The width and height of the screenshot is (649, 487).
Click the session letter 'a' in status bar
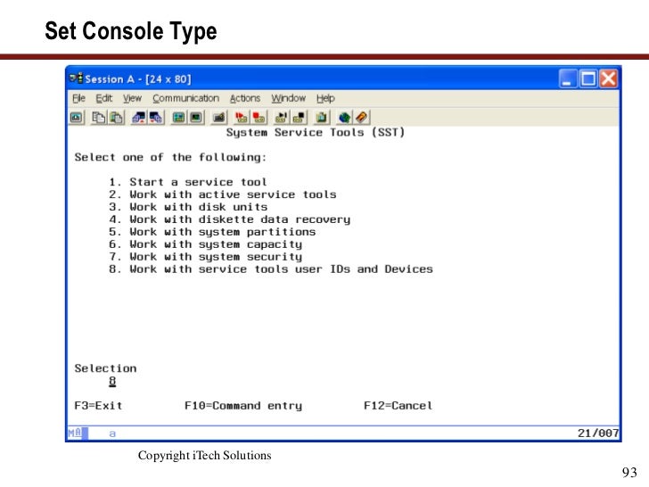(x=112, y=433)
